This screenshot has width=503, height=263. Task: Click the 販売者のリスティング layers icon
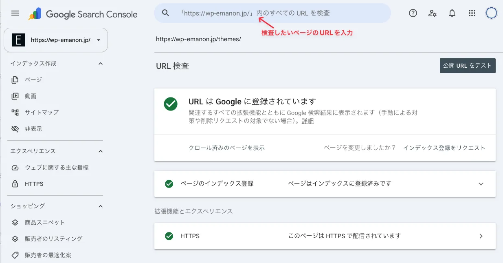15,239
